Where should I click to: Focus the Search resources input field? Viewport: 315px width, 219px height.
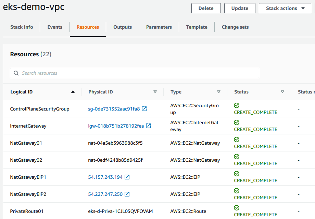coord(135,73)
